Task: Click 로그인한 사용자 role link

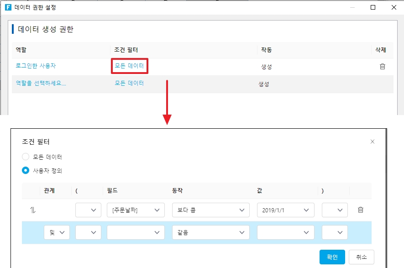Action: pos(36,66)
